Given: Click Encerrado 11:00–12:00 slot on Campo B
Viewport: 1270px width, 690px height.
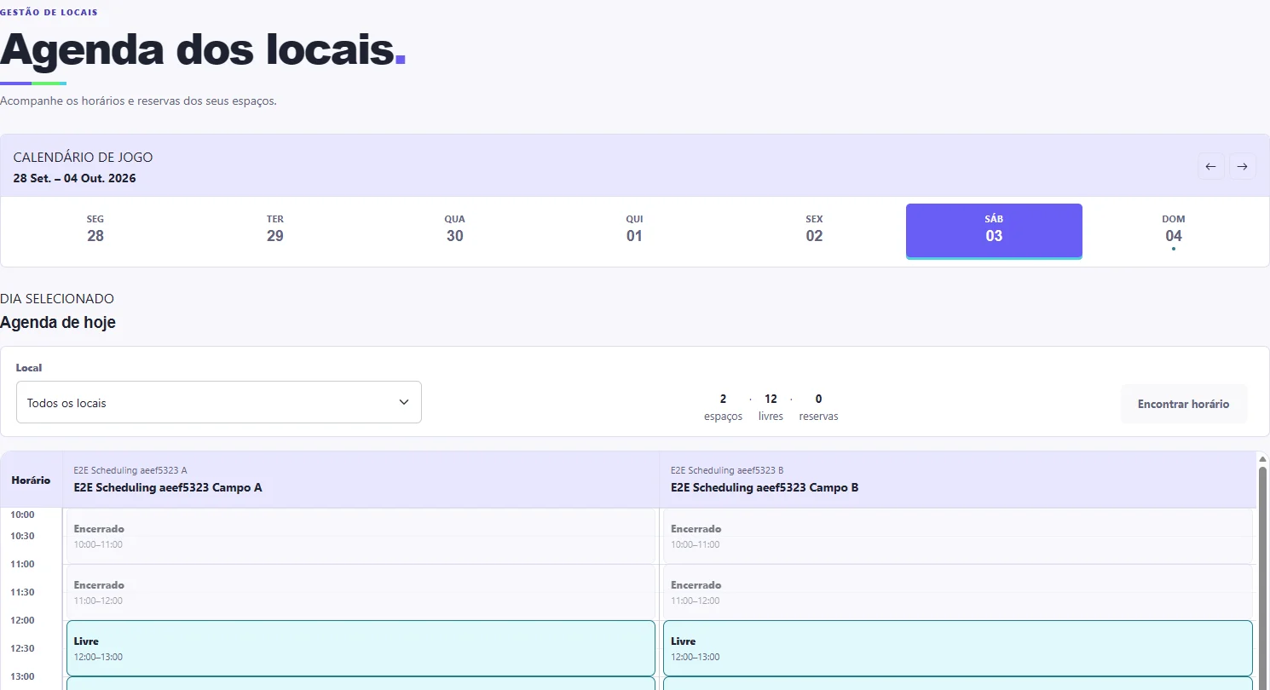Looking at the screenshot, I should 957,592.
